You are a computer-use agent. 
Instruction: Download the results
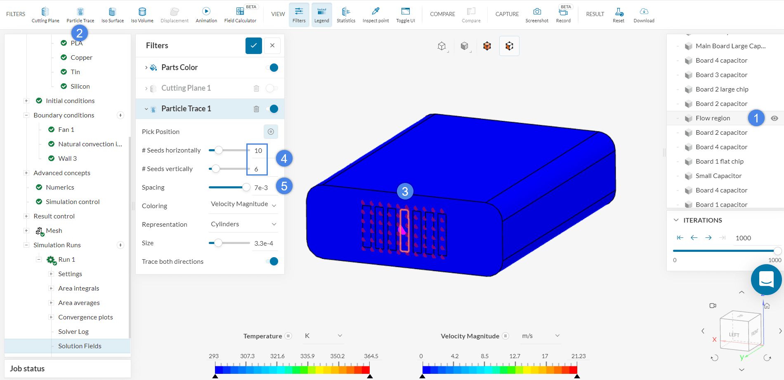(644, 14)
